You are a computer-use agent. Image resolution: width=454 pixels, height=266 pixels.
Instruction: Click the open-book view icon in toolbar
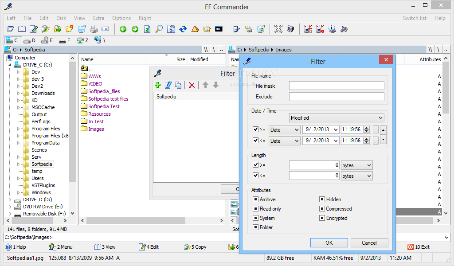pyautogui.click(x=22, y=29)
